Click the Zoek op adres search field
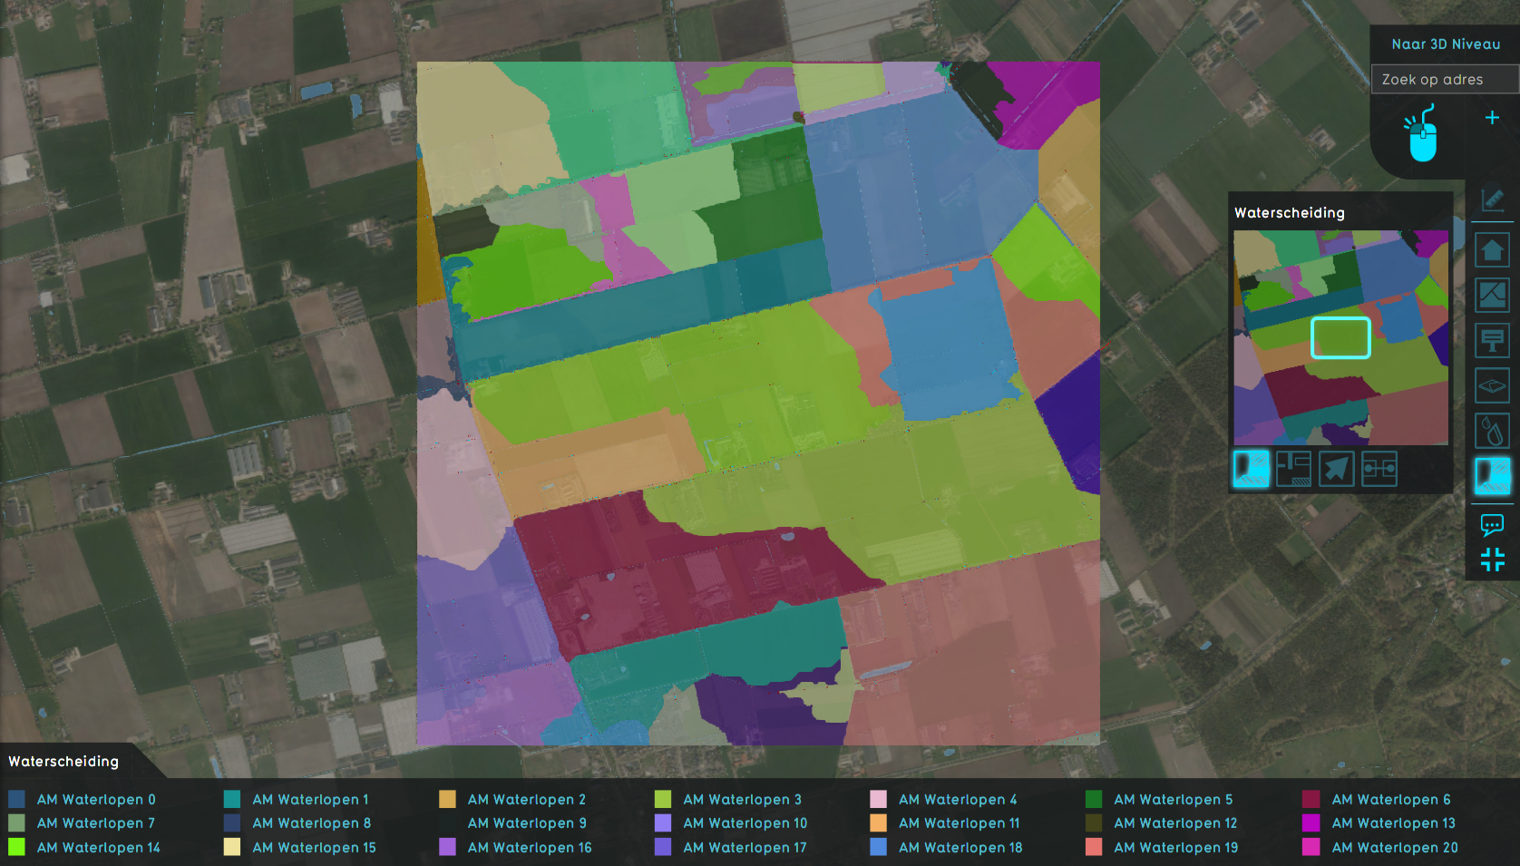The height and width of the screenshot is (866, 1520). click(1445, 80)
